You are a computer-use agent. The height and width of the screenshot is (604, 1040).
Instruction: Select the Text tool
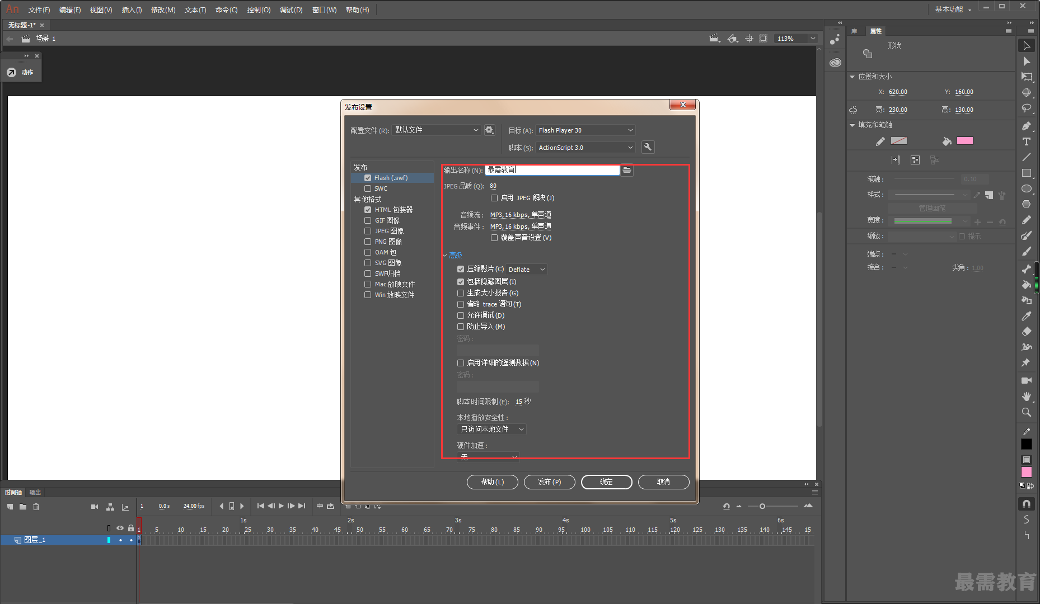click(1027, 141)
